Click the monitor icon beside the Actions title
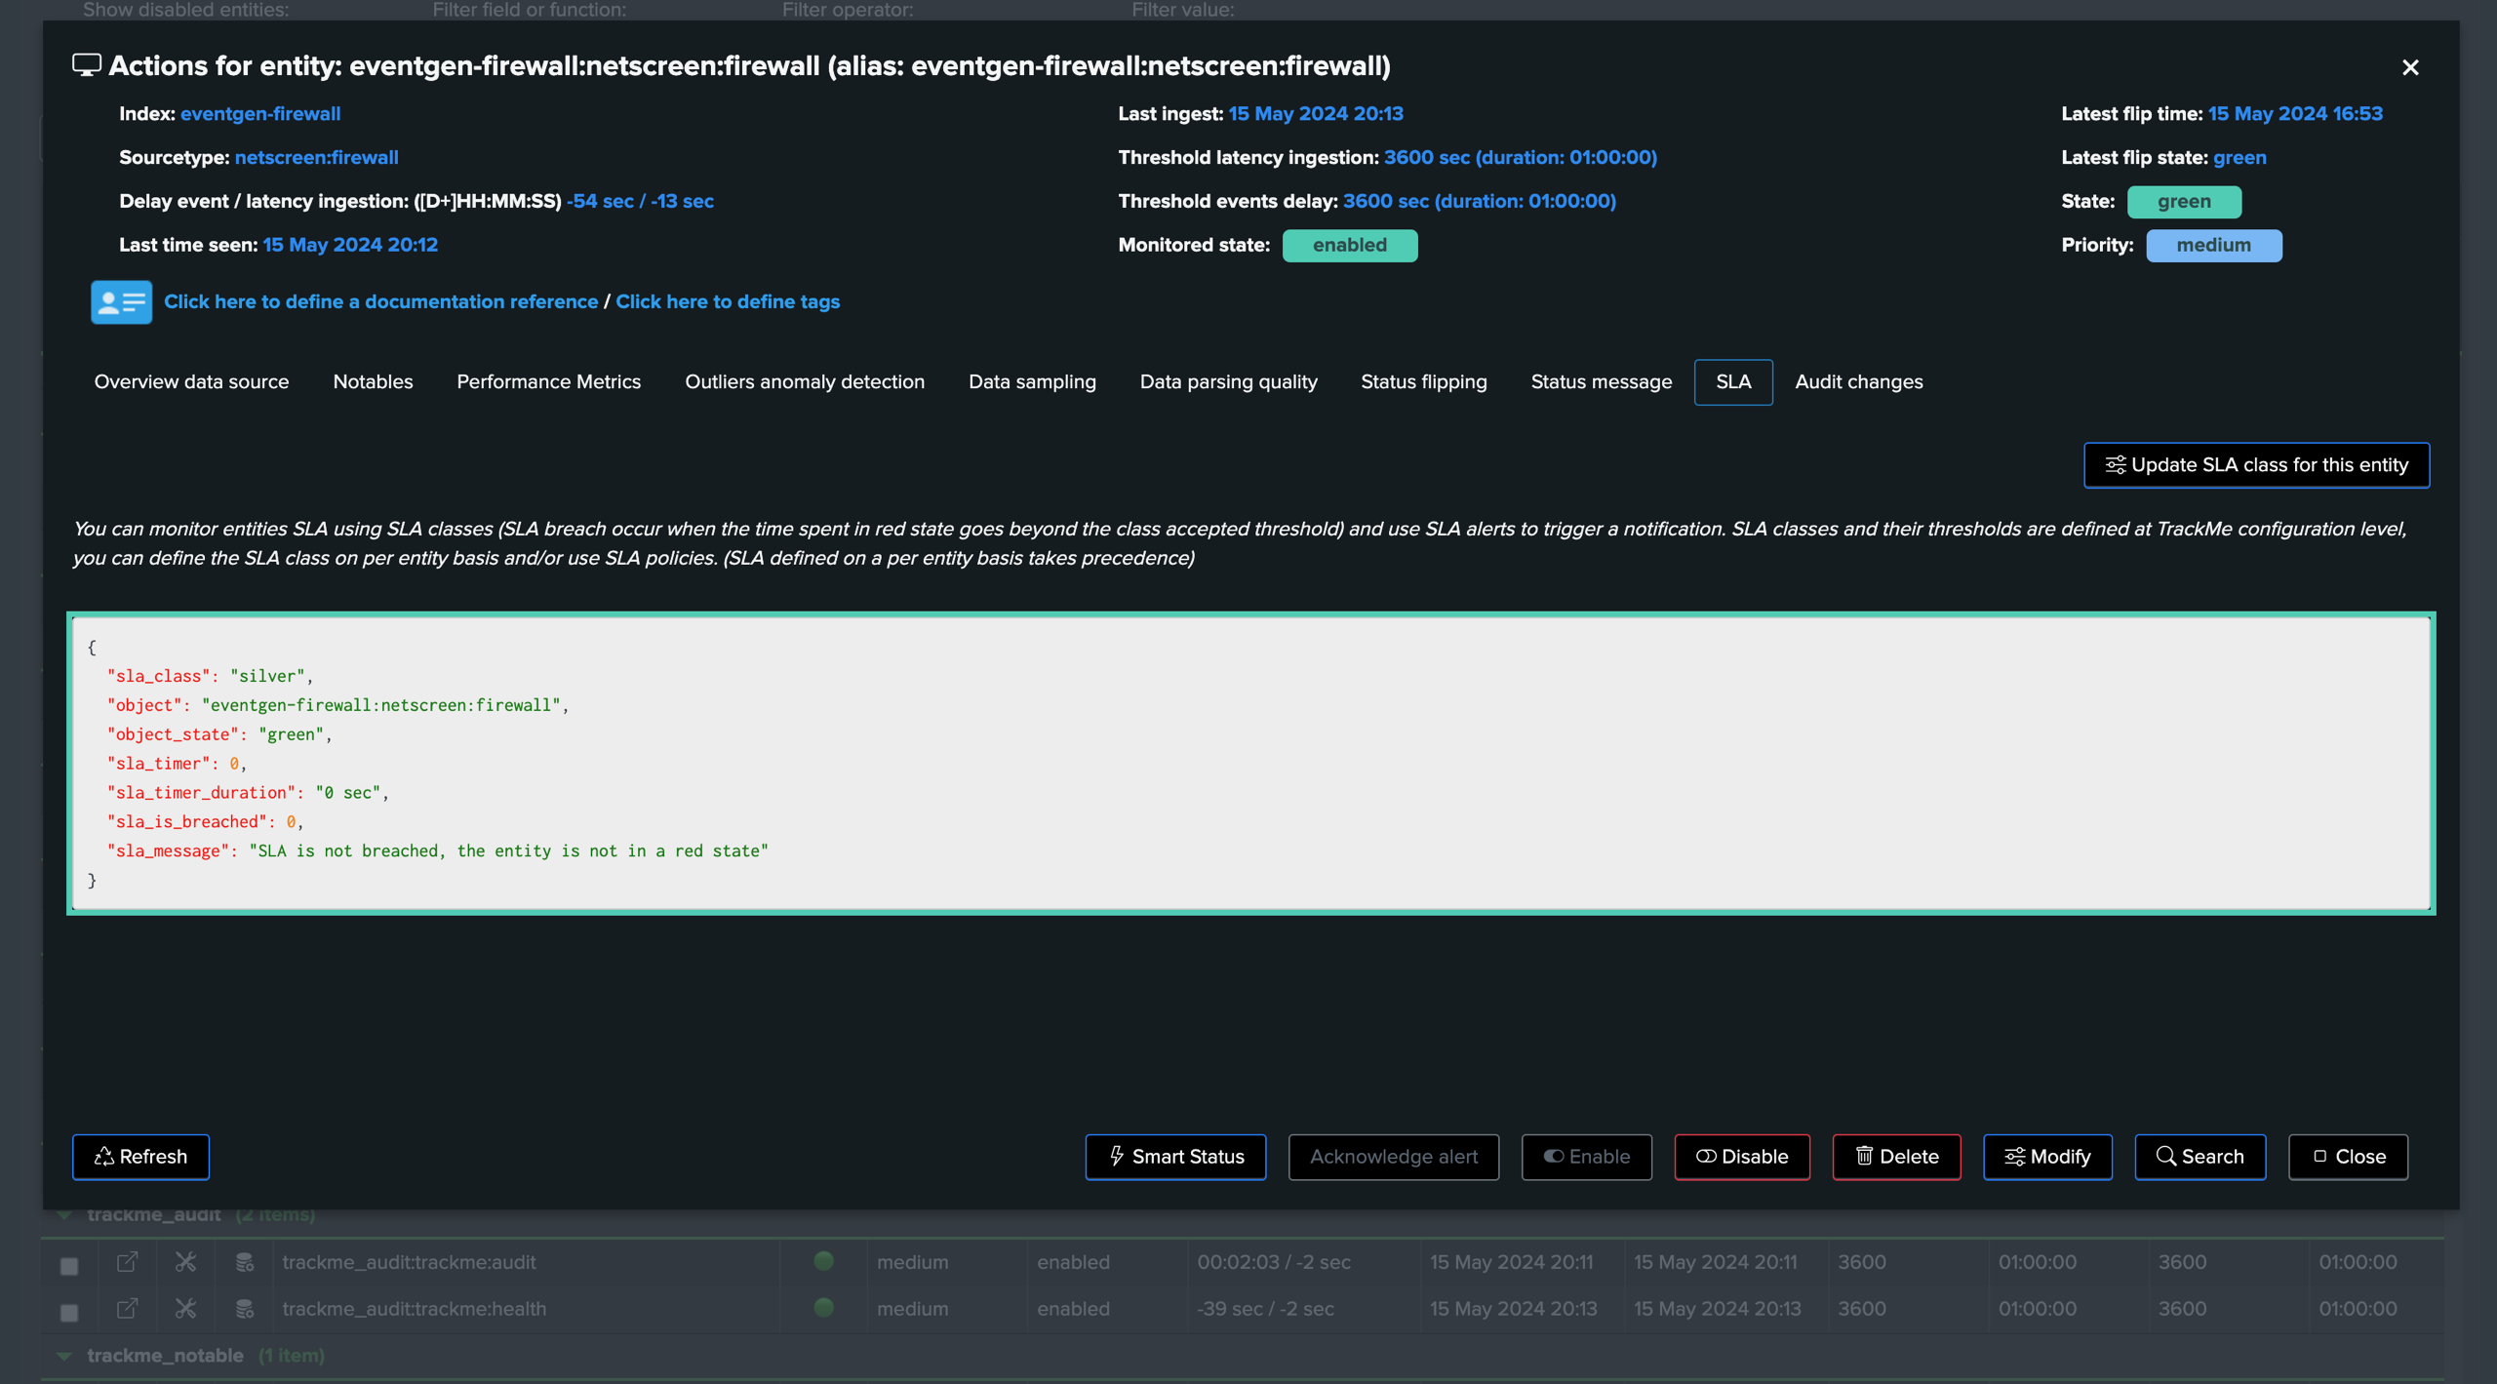The image size is (2497, 1384). (86, 65)
